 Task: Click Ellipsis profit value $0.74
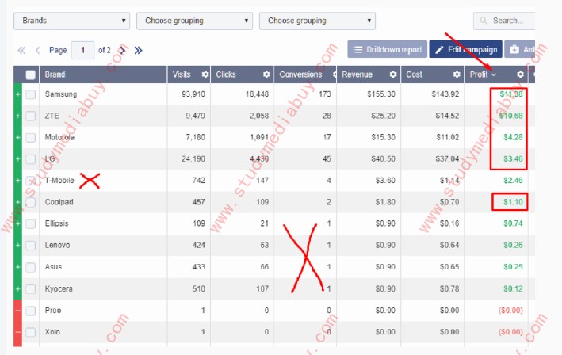(513, 223)
